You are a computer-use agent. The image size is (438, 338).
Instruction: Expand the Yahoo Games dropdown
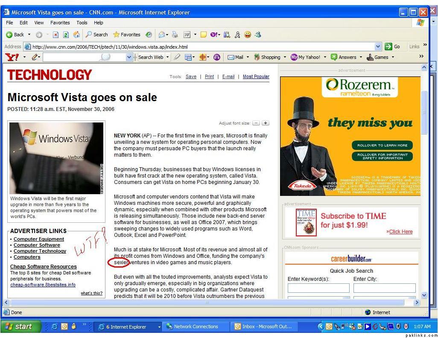(393, 57)
